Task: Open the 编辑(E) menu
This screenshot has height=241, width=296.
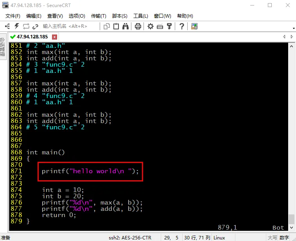Action: [x=34, y=16]
